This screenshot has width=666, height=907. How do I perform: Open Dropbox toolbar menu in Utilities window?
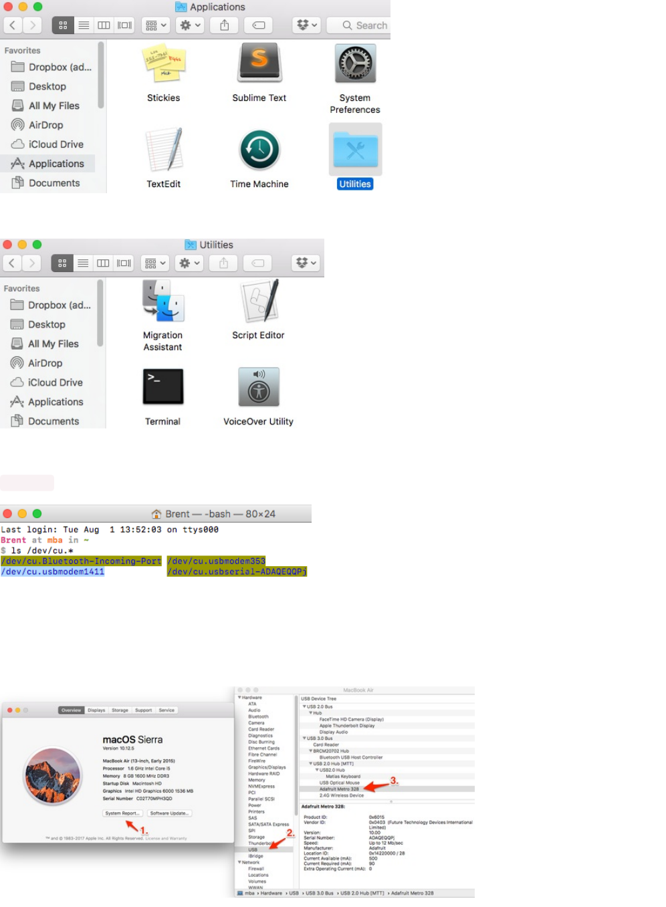306,263
